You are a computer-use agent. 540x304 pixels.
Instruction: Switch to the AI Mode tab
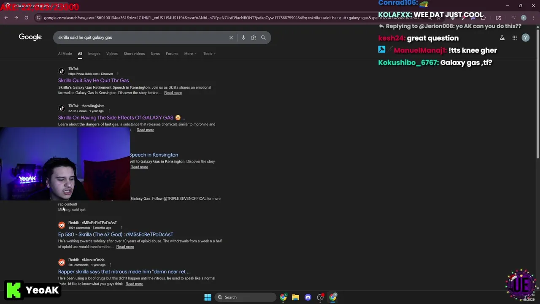65,54
